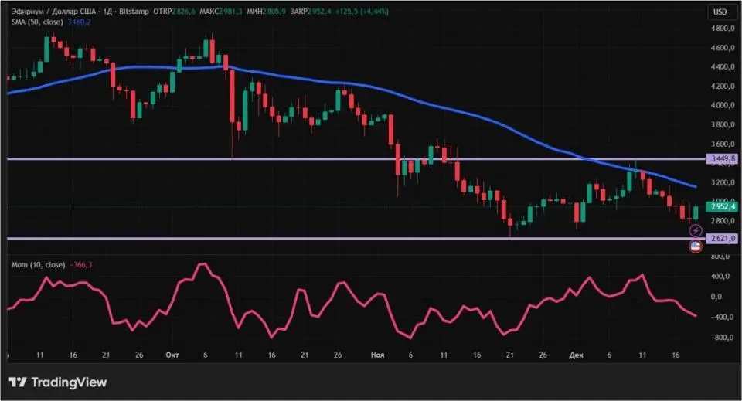Click the TradingView logo

click(x=58, y=382)
